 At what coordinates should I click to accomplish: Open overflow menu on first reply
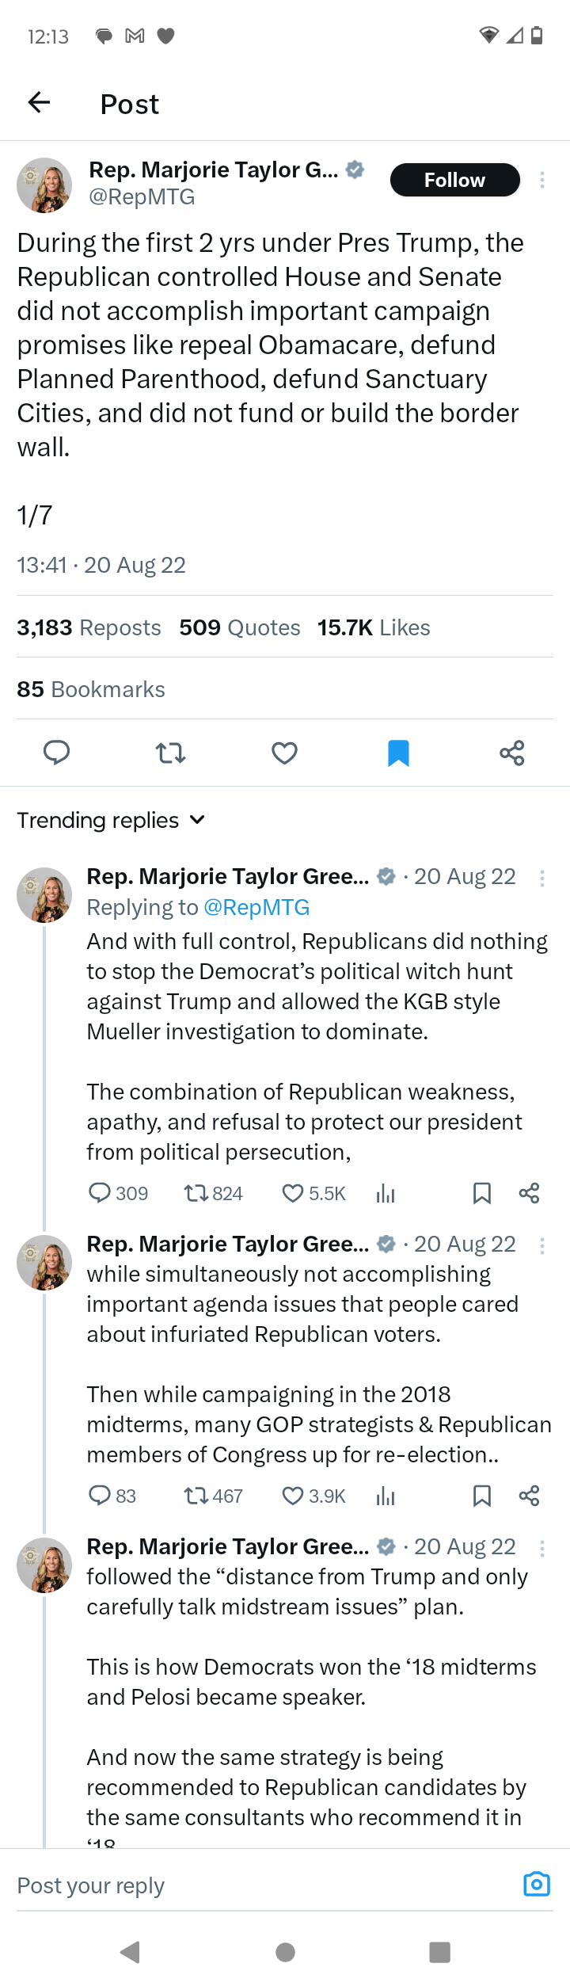(542, 878)
